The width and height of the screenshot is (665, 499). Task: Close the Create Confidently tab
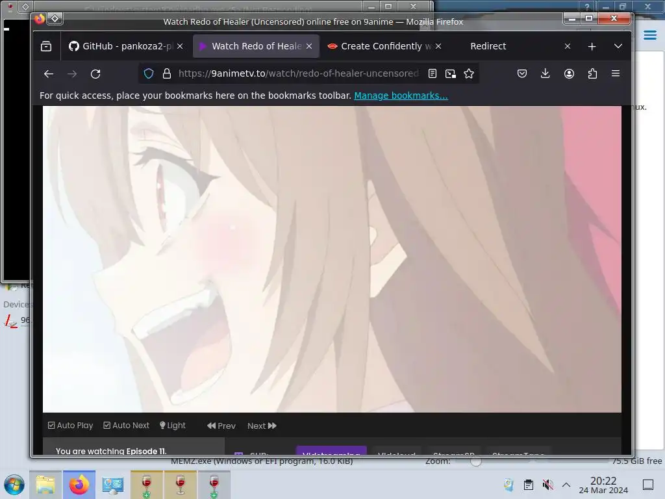pyautogui.click(x=438, y=46)
